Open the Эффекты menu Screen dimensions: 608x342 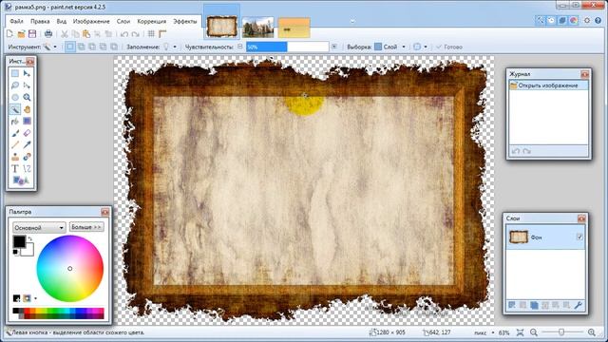click(x=185, y=21)
